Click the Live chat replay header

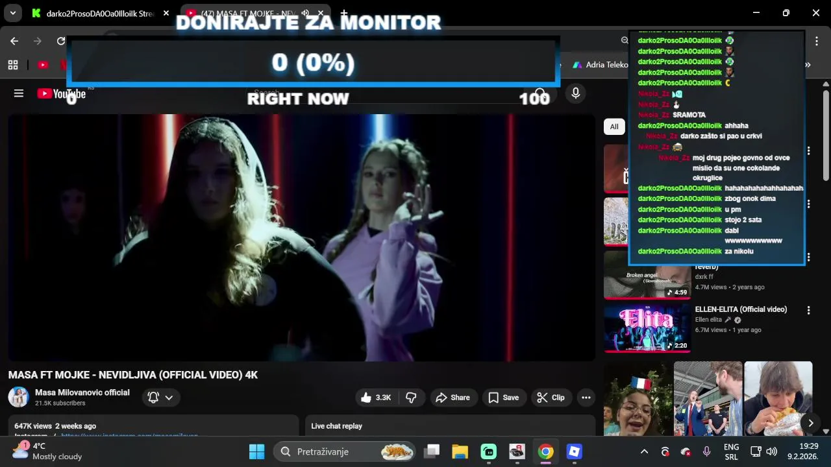point(336,426)
